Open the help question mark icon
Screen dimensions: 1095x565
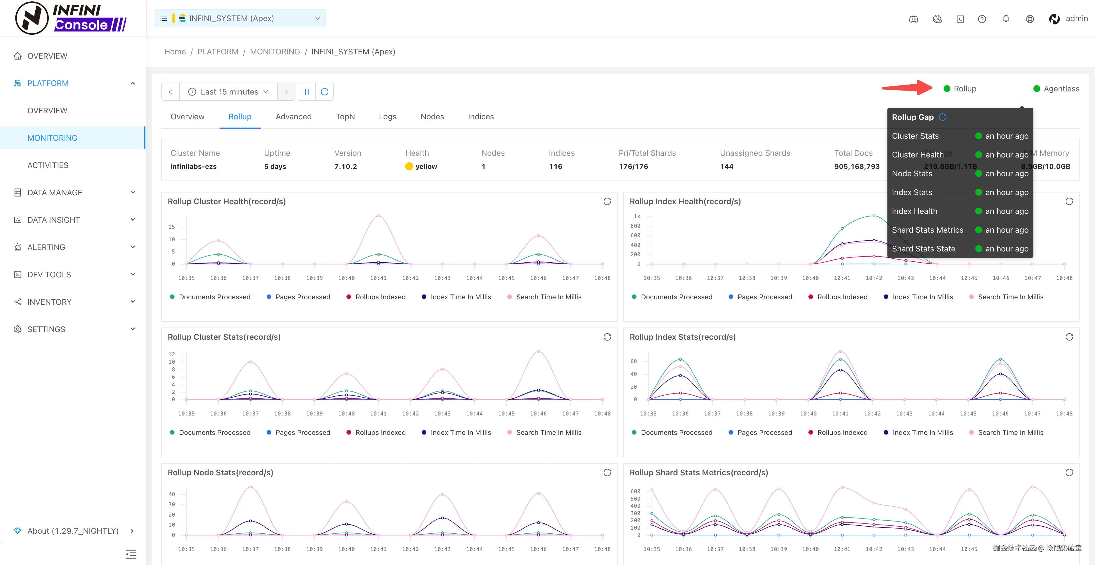coord(982,19)
